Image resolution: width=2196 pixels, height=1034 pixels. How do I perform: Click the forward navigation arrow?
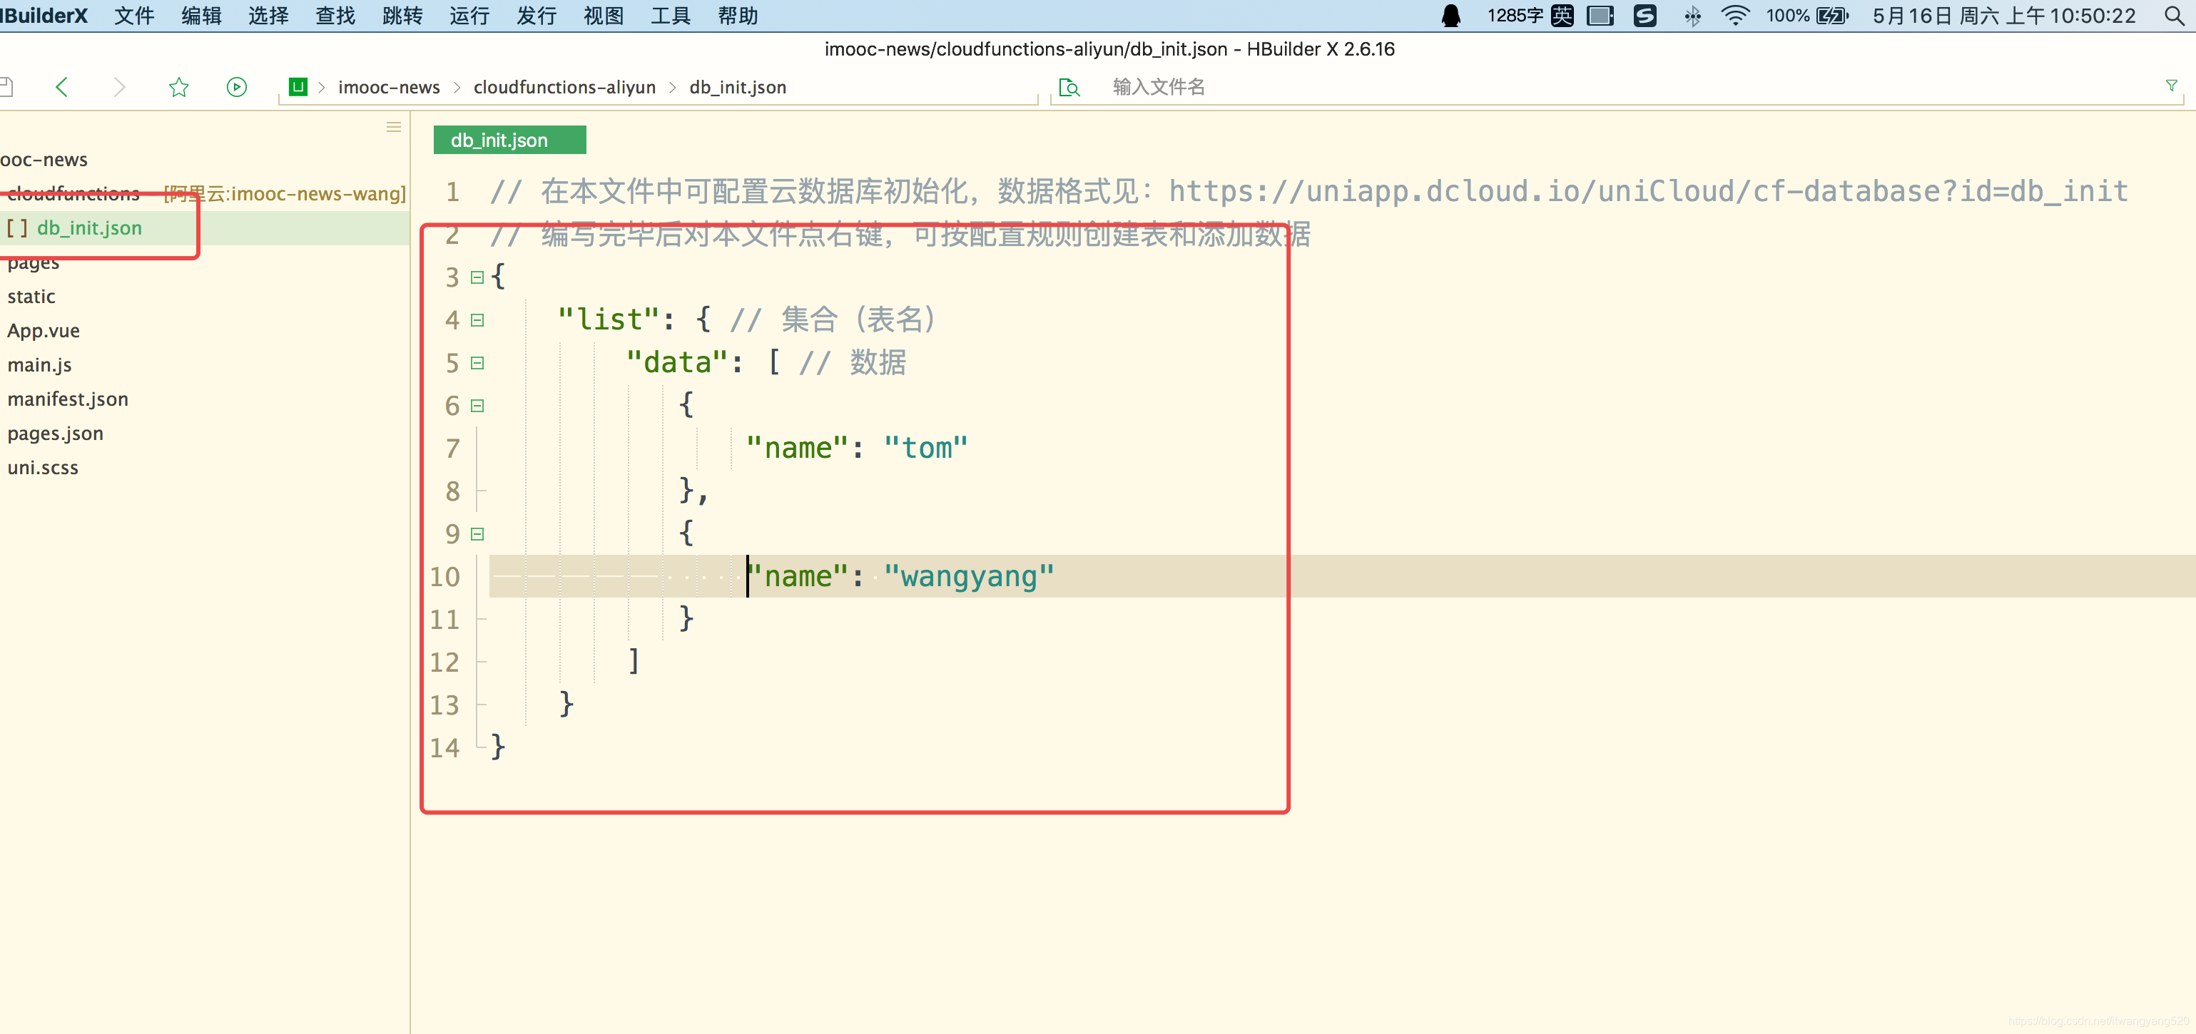click(119, 87)
